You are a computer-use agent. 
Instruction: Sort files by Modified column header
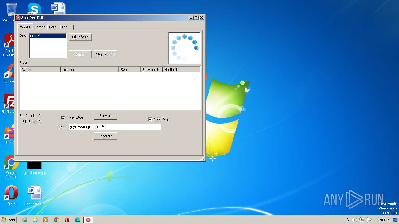[181, 70]
